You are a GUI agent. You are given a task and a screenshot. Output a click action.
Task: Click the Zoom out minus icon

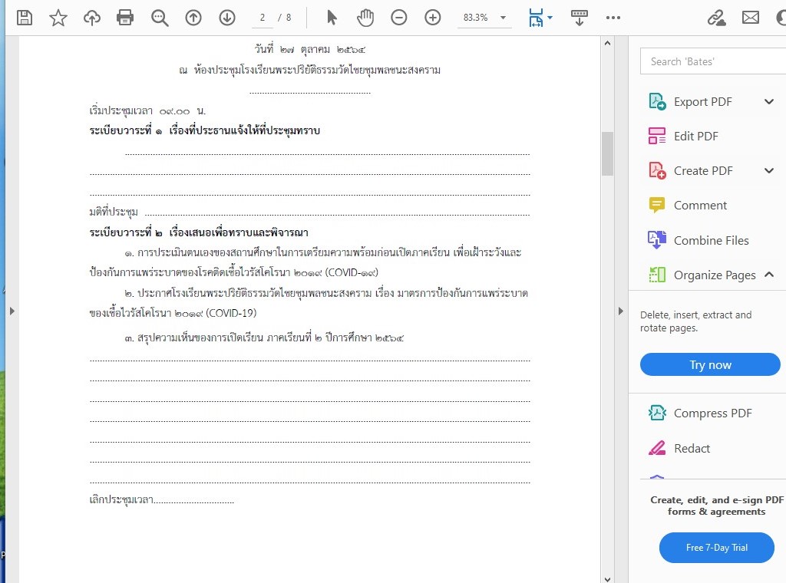(399, 18)
